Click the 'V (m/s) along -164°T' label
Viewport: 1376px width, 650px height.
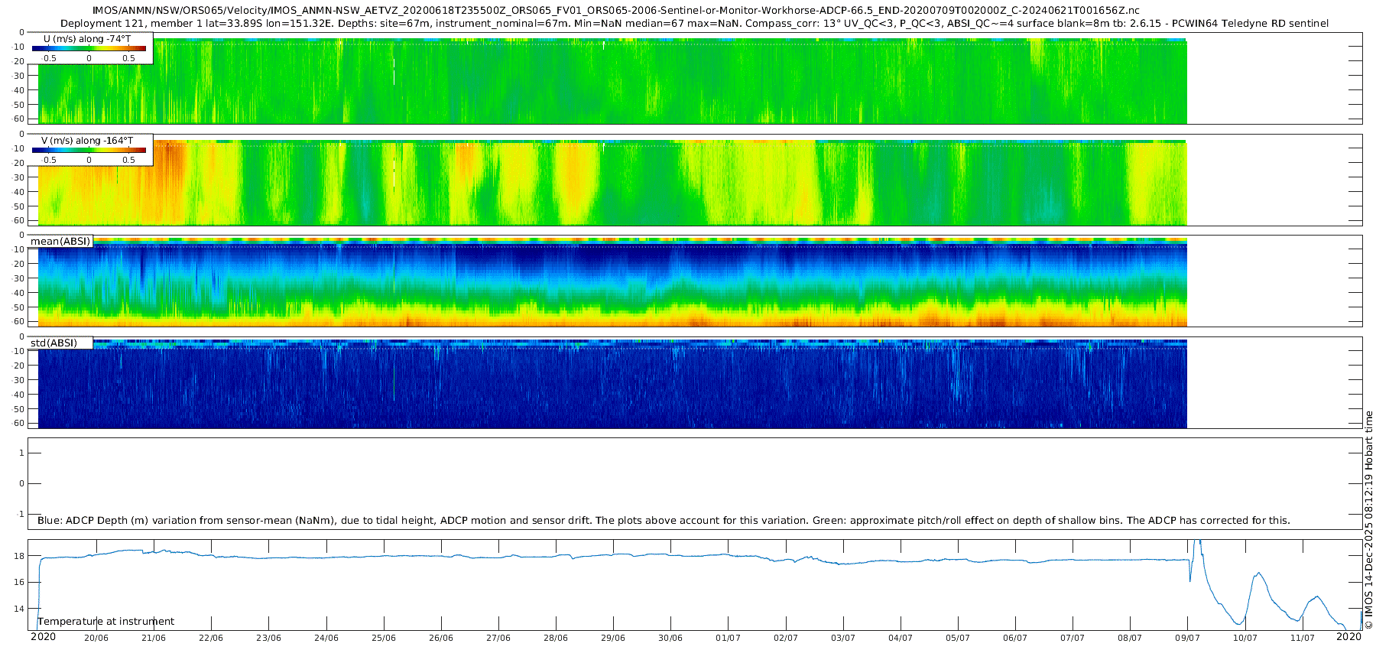tap(87, 141)
